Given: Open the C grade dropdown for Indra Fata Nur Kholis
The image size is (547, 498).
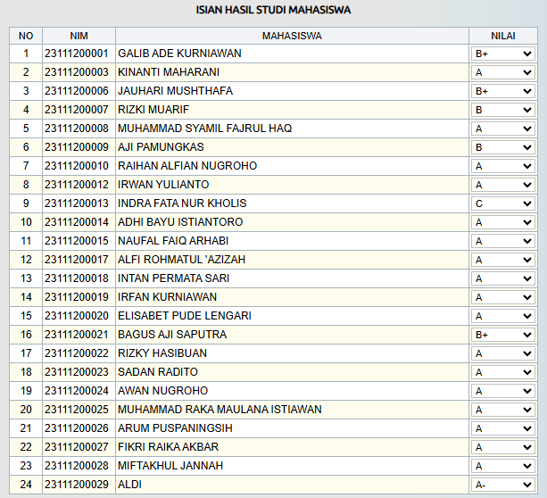Looking at the screenshot, I should [502, 203].
